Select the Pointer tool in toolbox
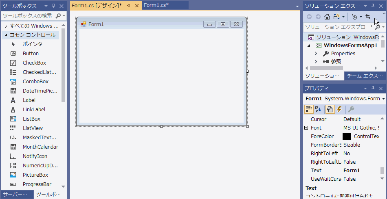The width and height of the screenshot is (387, 199). [13, 44]
